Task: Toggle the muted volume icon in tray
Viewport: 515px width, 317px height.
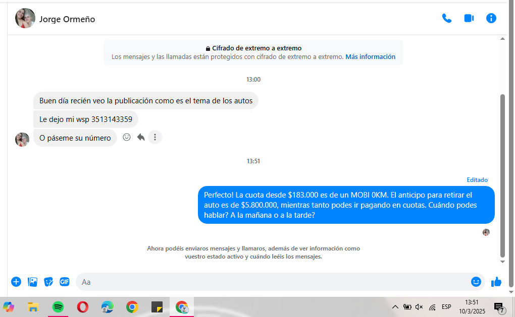Action: tap(419, 307)
